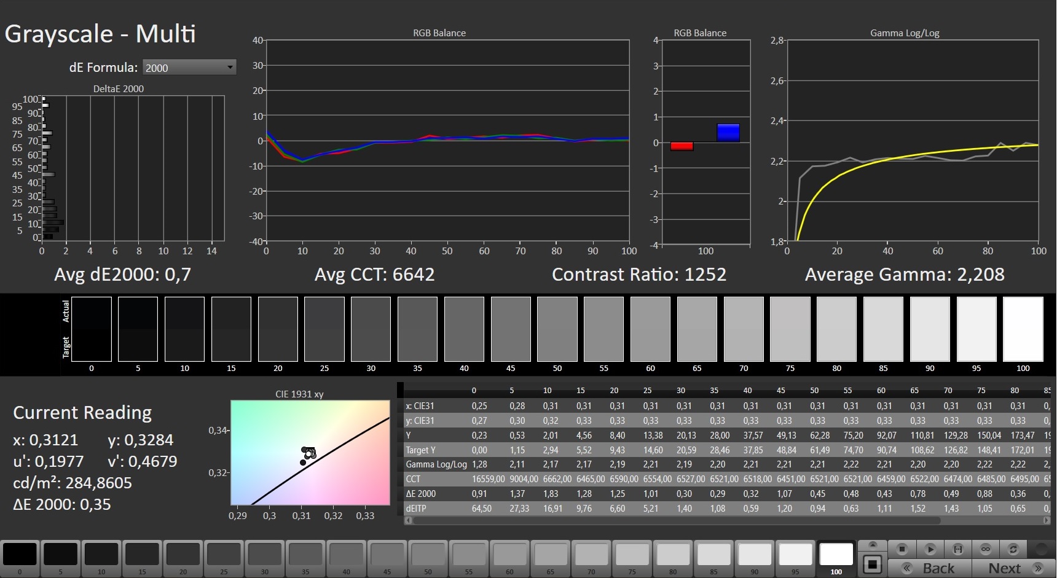
Task: Enable the infinity continuous read icon
Action: 985,549
